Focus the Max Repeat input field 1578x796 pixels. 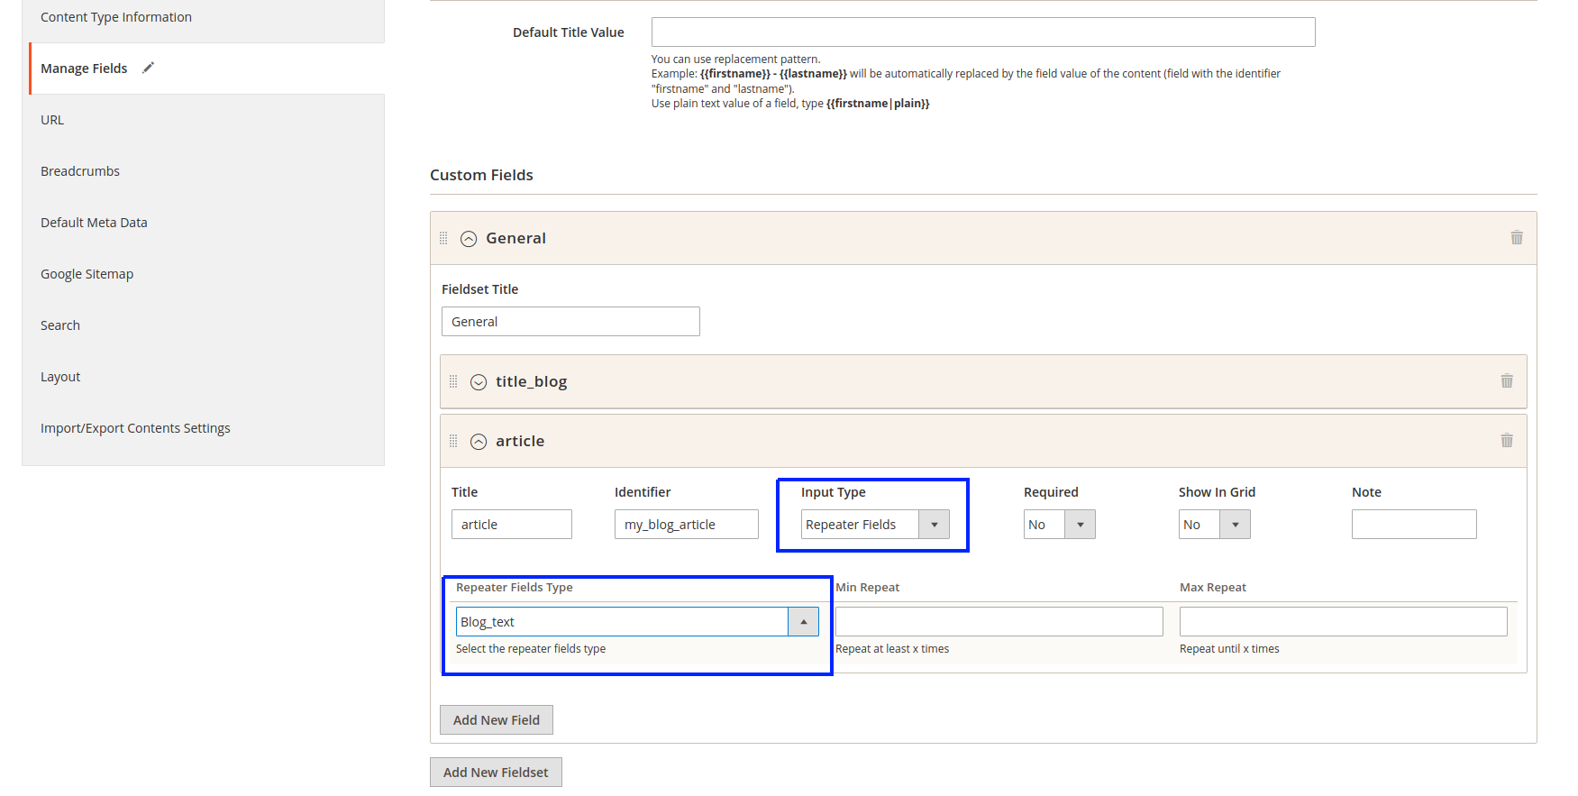click(1344, 622)
